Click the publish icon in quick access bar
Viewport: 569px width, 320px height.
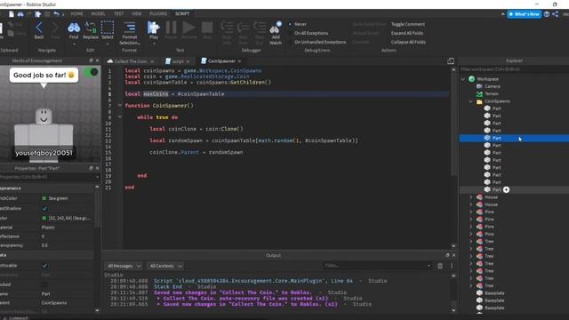37,14
